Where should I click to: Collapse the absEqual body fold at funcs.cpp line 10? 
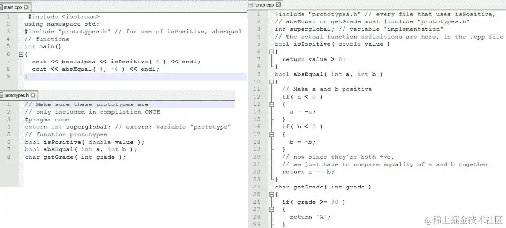[x=271, y=82]
